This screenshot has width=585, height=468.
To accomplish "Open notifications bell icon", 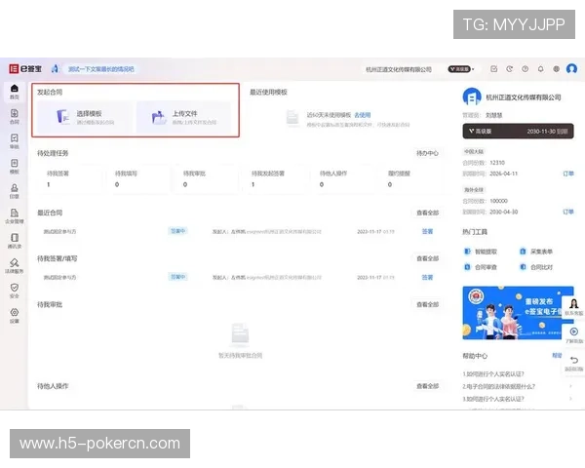I will click(540, 68).
